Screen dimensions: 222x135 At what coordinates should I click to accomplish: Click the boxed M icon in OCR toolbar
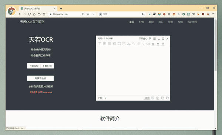click(114, 44)
